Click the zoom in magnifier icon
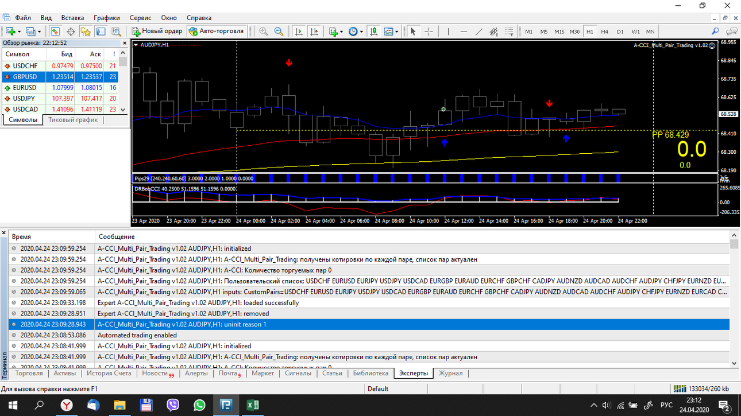Screen dimensions: 741x416 click(264, 32)
